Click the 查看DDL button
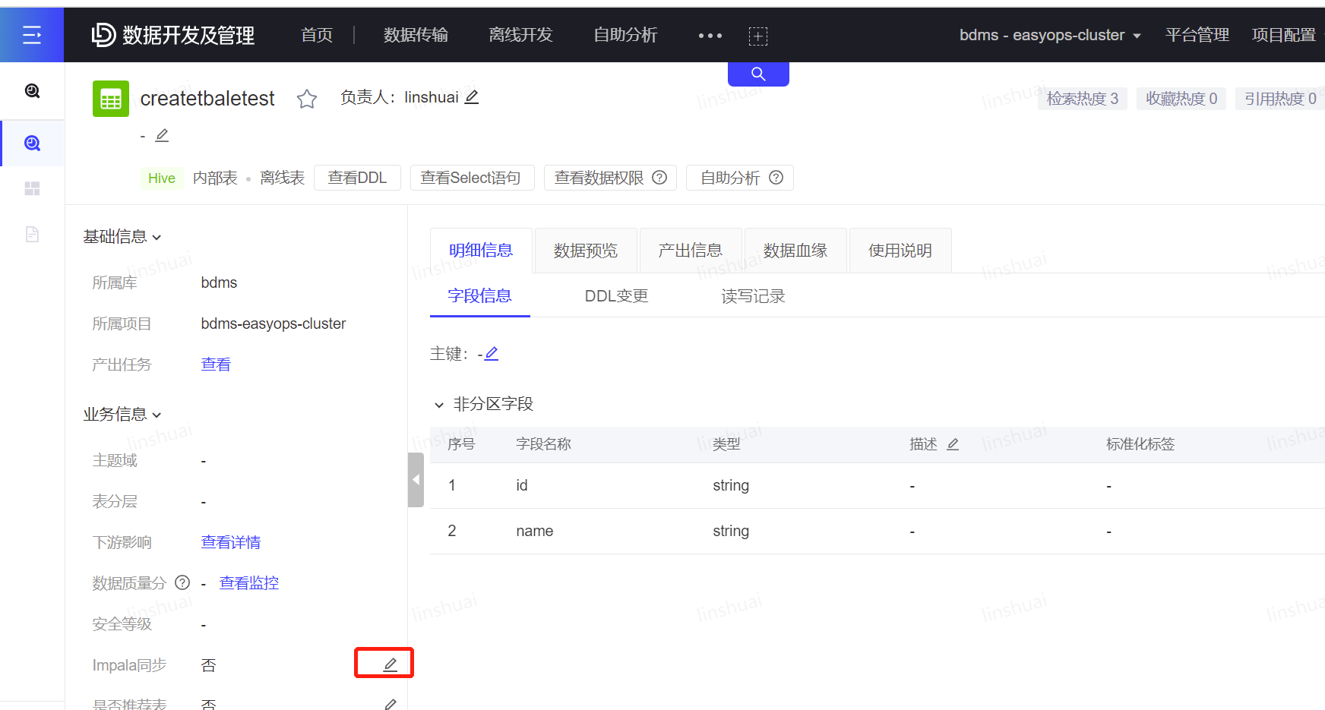Viewport: 1325px width, 710px height. tap(357, 178)
